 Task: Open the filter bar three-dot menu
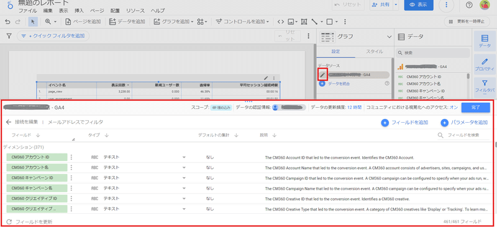[x=308, y=36]
